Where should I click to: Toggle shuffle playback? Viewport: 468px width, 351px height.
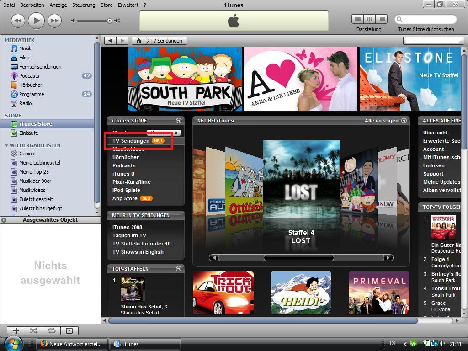(34, 330)
